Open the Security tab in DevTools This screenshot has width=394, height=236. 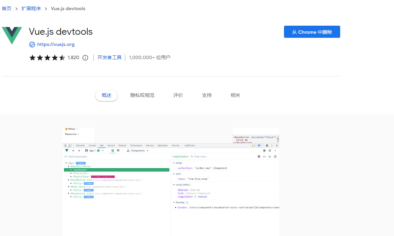coord(175,146)
